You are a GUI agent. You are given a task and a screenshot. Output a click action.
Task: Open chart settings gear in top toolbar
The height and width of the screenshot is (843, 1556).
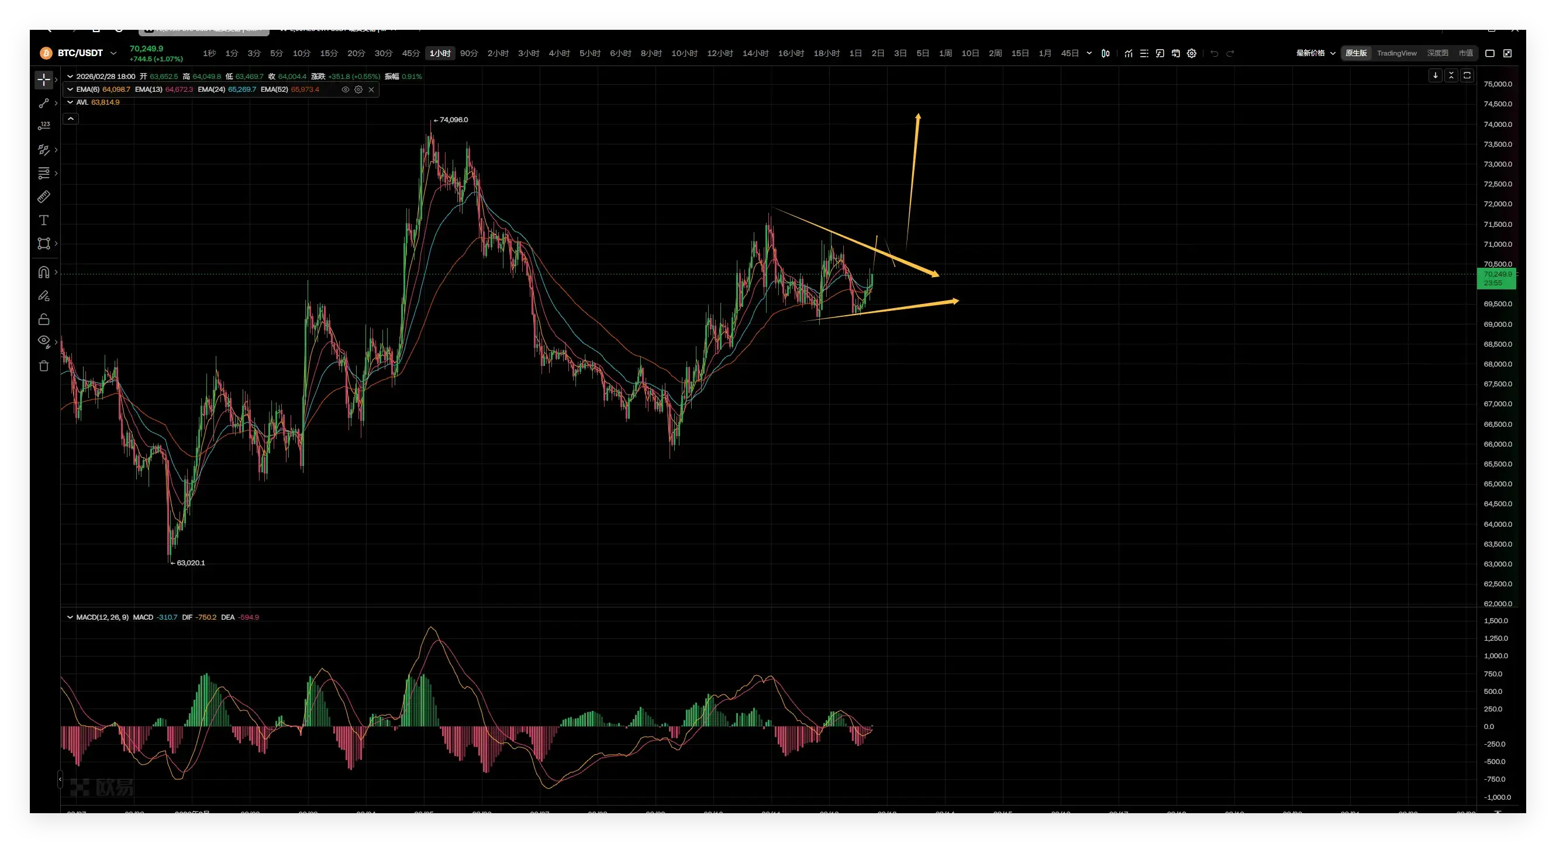click(1192, 53)
